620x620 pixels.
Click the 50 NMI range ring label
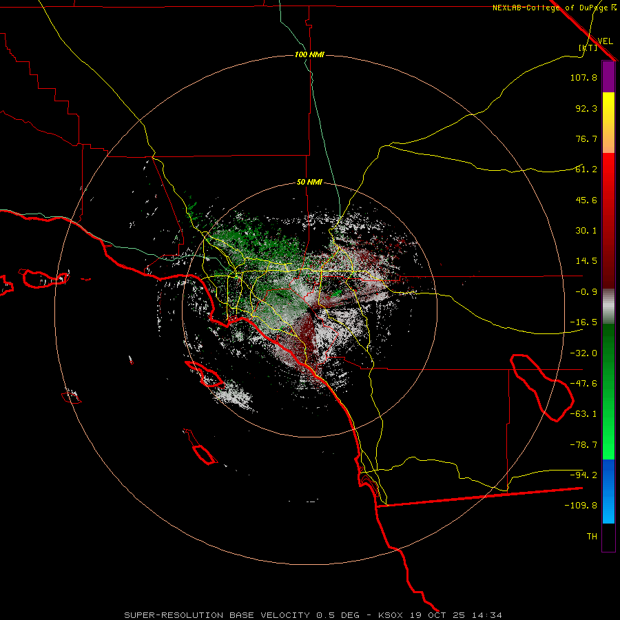point(309,183)
